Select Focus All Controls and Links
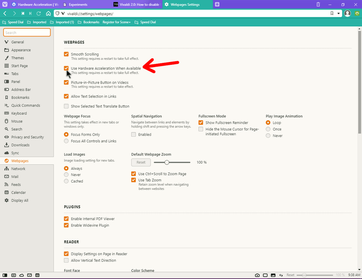 coord(66,141)
